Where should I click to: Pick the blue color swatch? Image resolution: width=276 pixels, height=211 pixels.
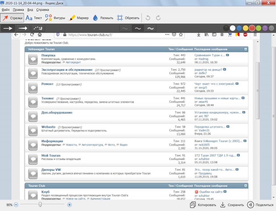coord(239,28)
